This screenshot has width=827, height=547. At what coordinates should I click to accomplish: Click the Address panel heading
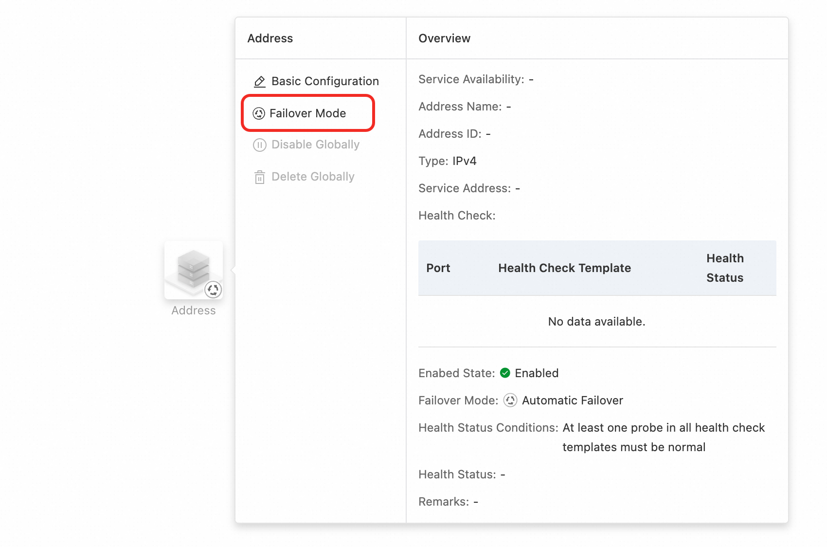pos(270,38)
